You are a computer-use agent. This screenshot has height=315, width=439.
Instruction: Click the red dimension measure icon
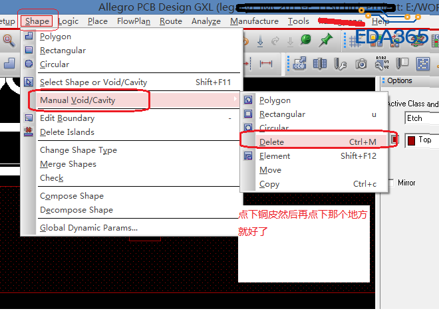click(x=265, y=64)
